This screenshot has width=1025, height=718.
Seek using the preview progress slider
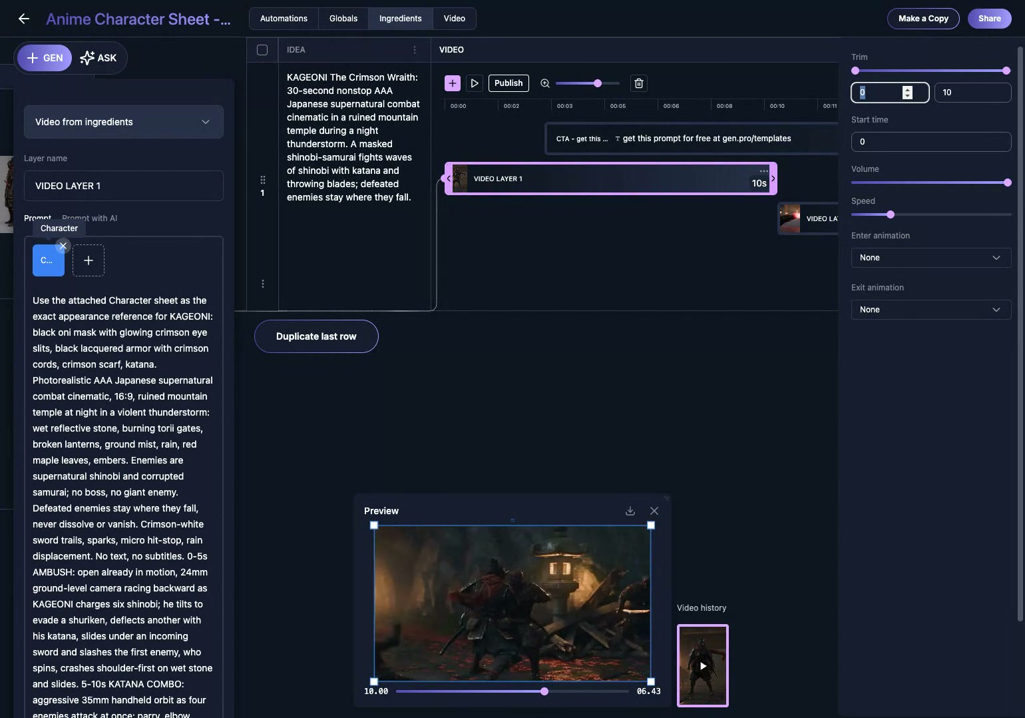512,691
